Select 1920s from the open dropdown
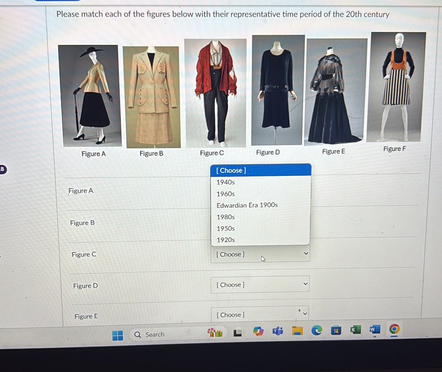Viewport: 442px width, 372px height. (x=225, y=239)
